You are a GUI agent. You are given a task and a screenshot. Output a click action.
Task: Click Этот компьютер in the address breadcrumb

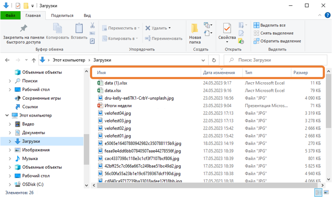(x=69, y=60)
